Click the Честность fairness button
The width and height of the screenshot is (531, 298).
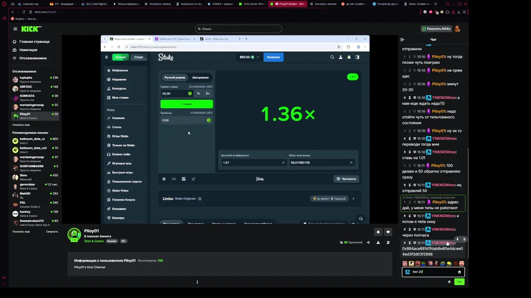click(x=346, y=179)
